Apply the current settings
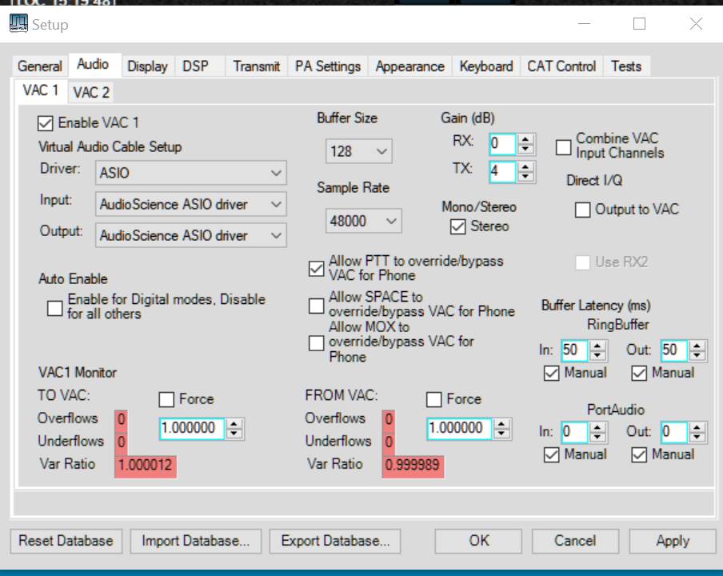723x576 pixels. coord(672,541)
